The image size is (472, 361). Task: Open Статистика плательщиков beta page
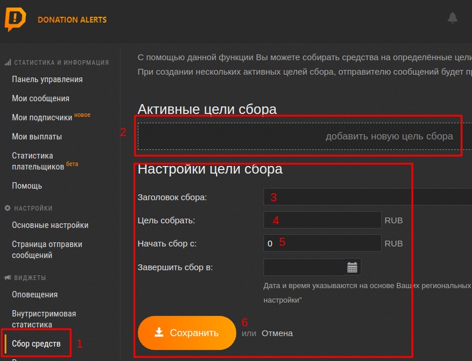[38, 161]
